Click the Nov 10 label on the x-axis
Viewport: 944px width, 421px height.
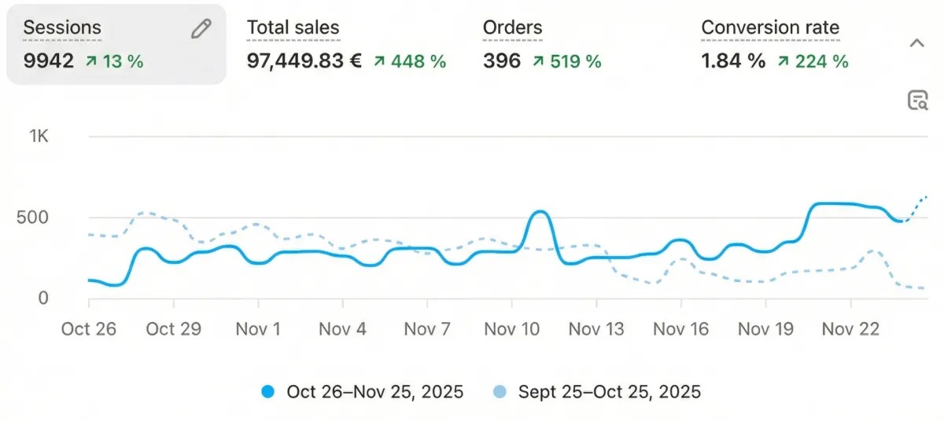click(x=511, y=329)
